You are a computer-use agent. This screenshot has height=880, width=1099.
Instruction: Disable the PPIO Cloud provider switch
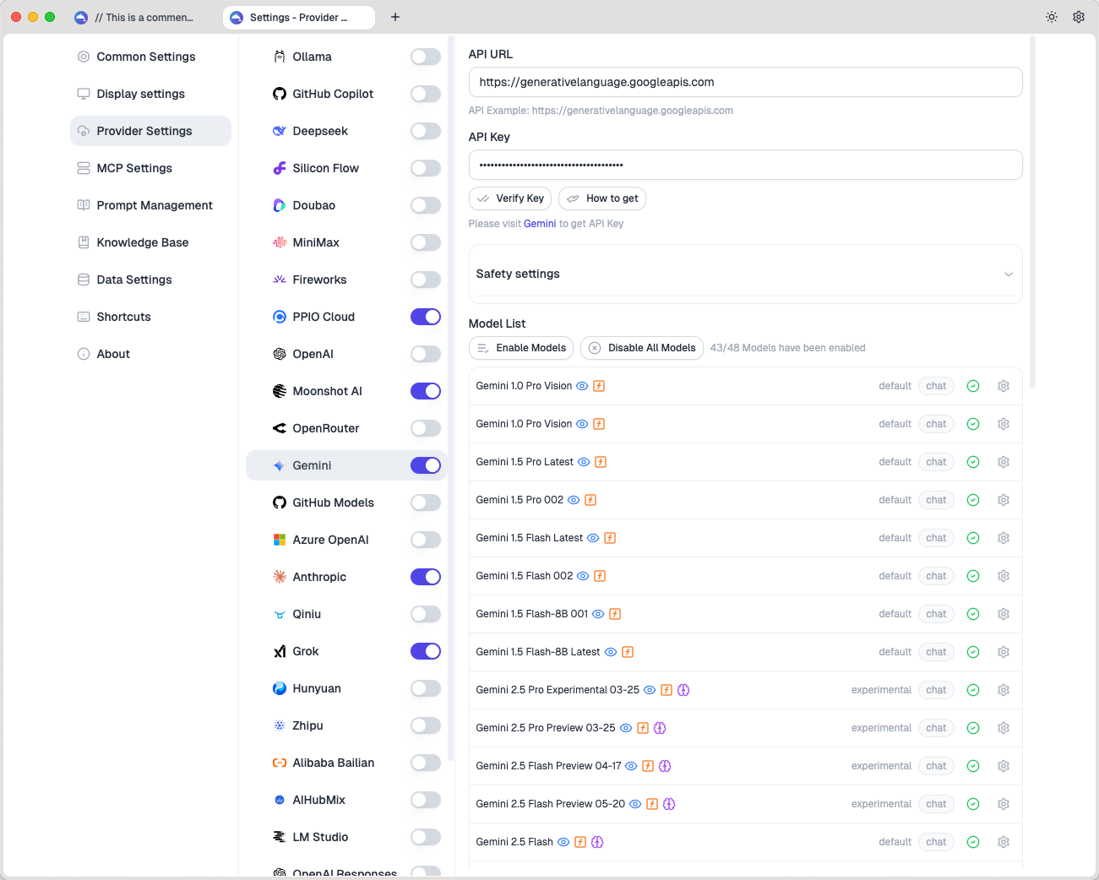click(x=426, y=317)
